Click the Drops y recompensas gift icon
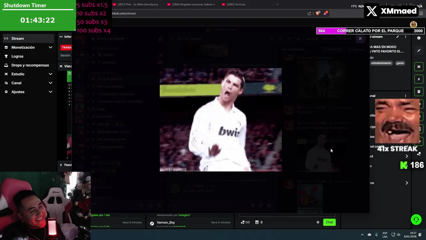 (6, 65)
